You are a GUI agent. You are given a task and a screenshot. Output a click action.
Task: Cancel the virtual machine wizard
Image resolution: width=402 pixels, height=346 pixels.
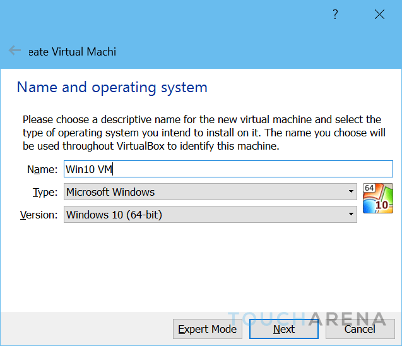(360, 329)
